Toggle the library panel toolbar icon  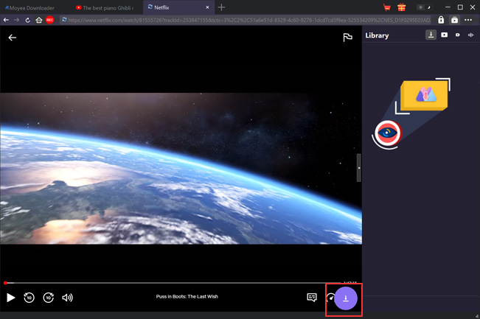click(x=454, y=20)
